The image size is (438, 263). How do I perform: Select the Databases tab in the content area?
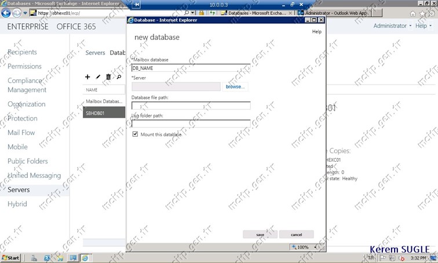(x=117, y=53)
